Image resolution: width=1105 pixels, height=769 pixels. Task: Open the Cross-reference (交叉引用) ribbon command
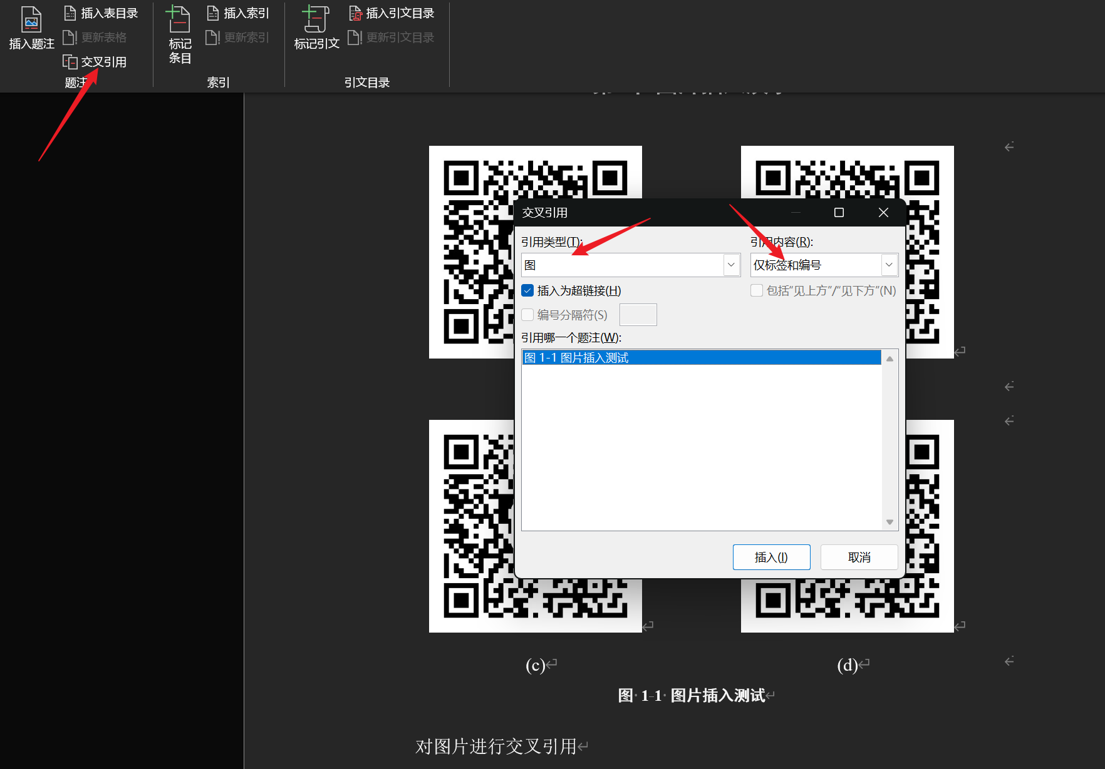[x=95, y=62]
